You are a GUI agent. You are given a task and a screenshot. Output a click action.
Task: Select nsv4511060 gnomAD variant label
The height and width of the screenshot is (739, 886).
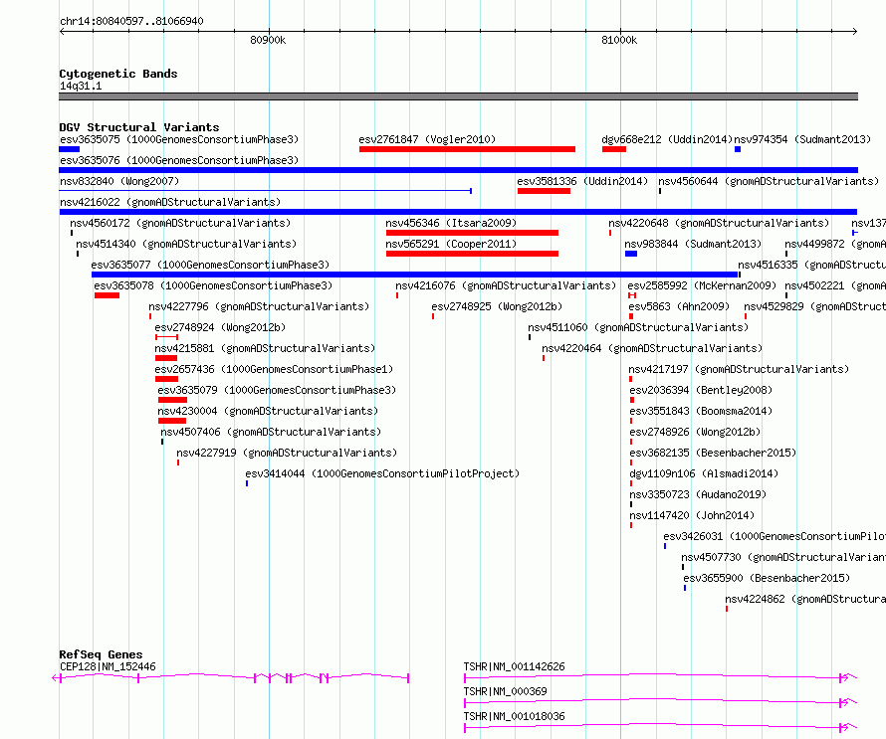pos(638,327)
